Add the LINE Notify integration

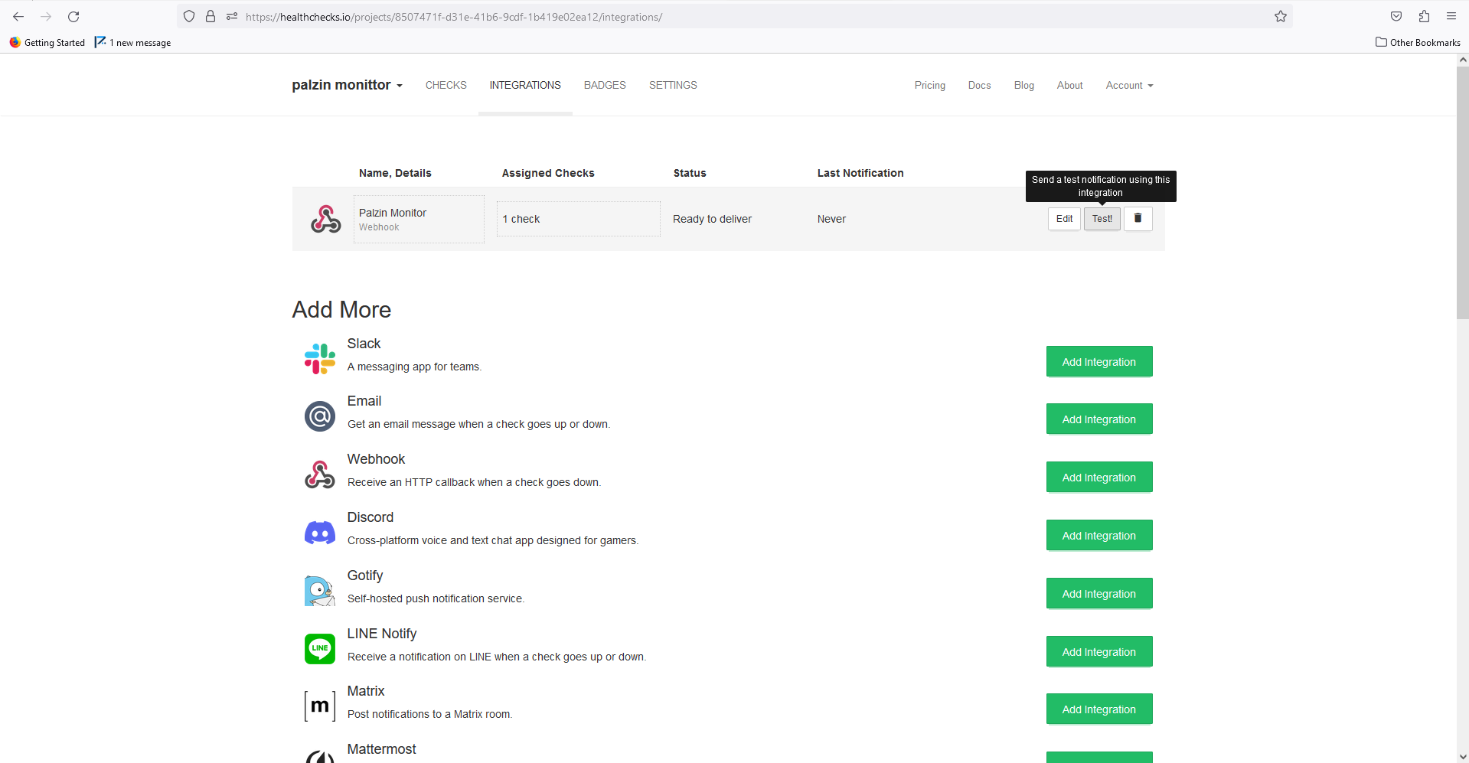click(x=1099, y=652)
